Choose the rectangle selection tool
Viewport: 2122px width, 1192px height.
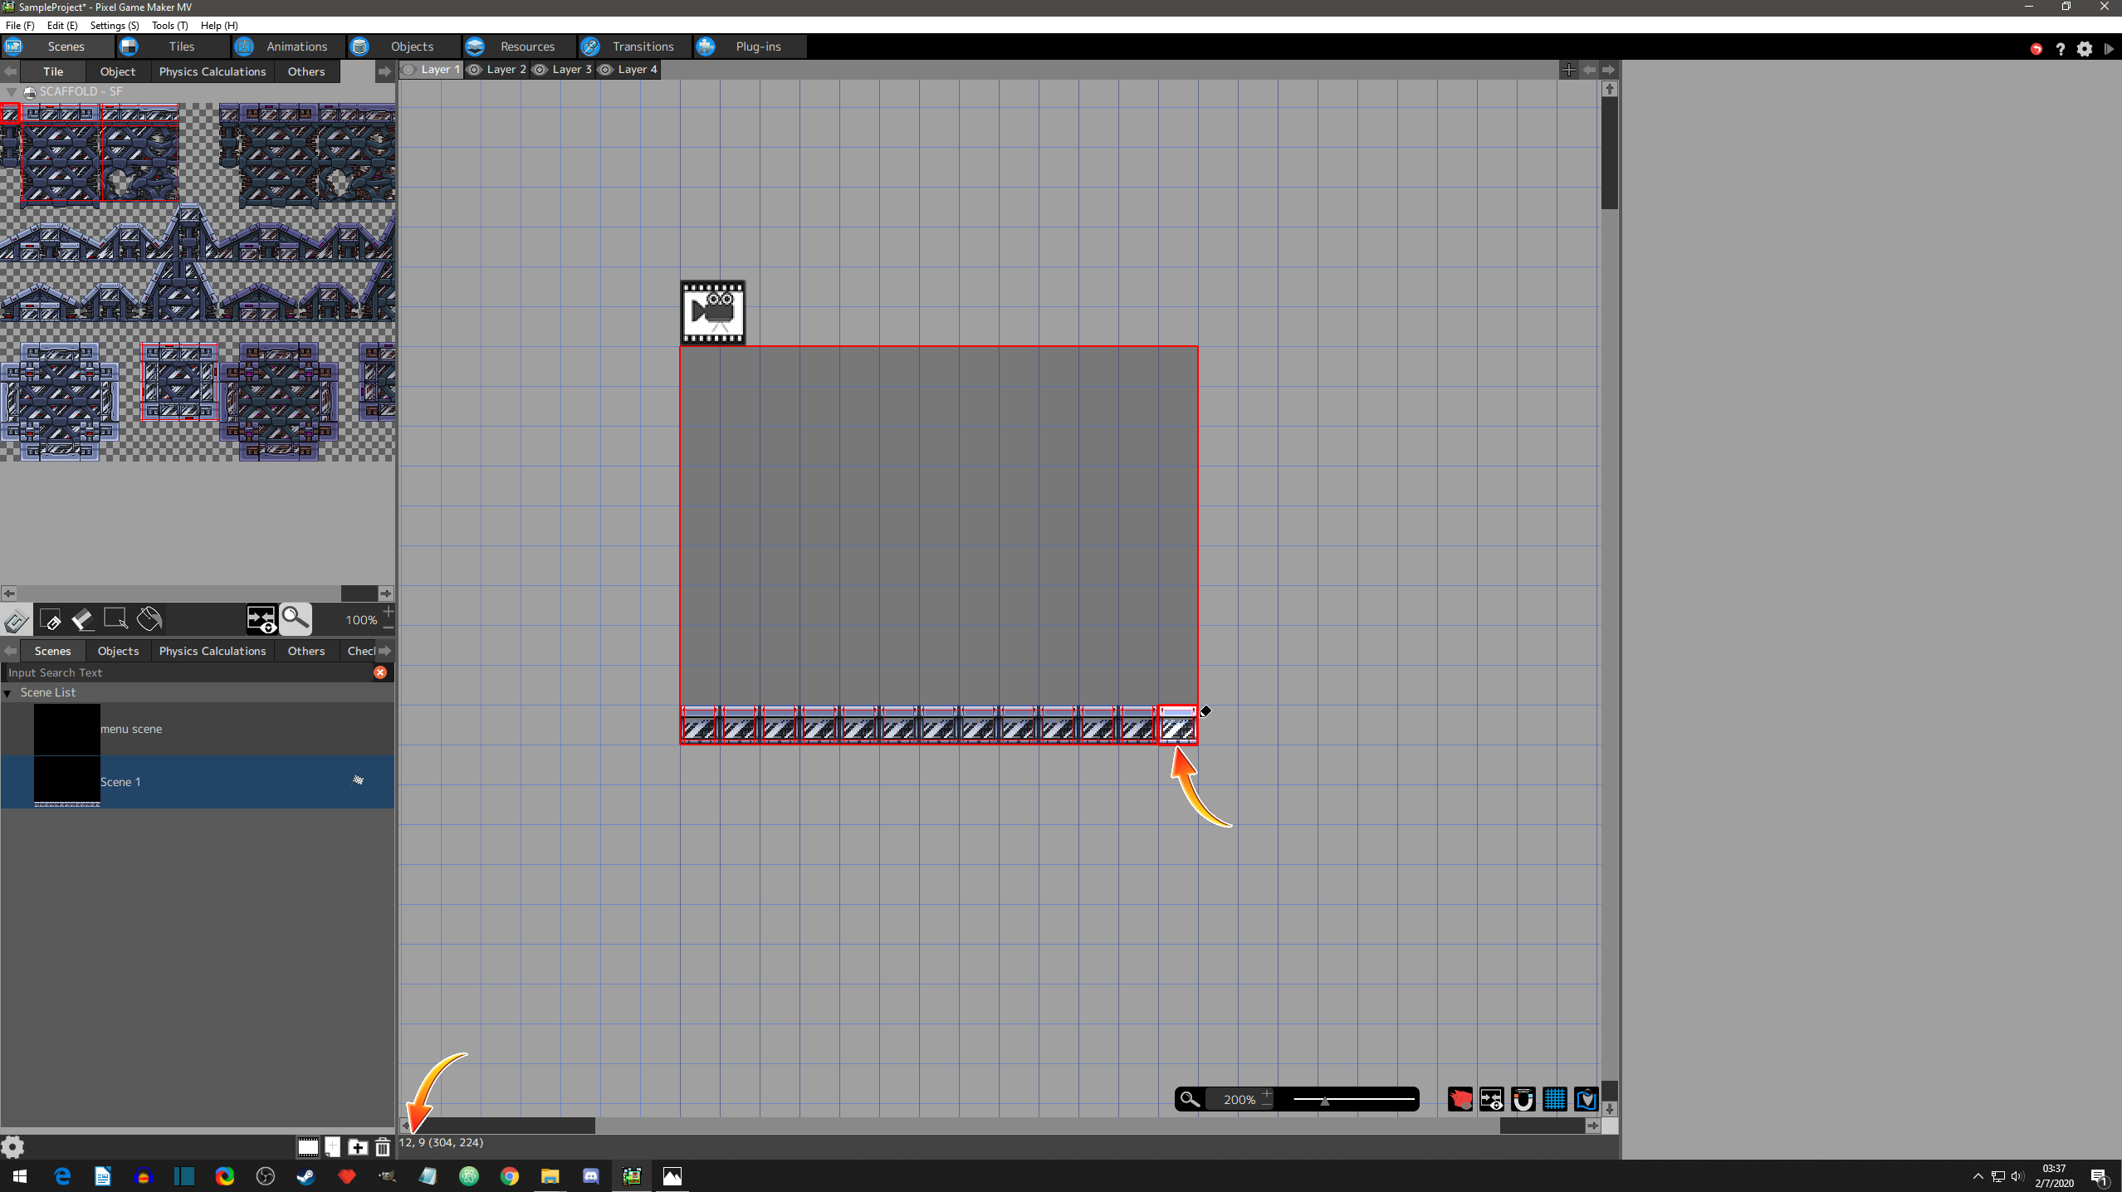115,619
